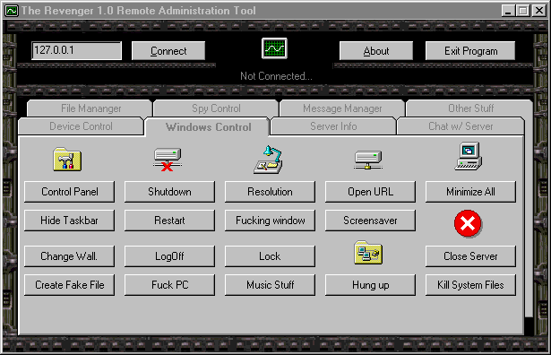Minimize the Revenger window
The width and height of the screenshot is (551, 355).
[x=508, y=11]
